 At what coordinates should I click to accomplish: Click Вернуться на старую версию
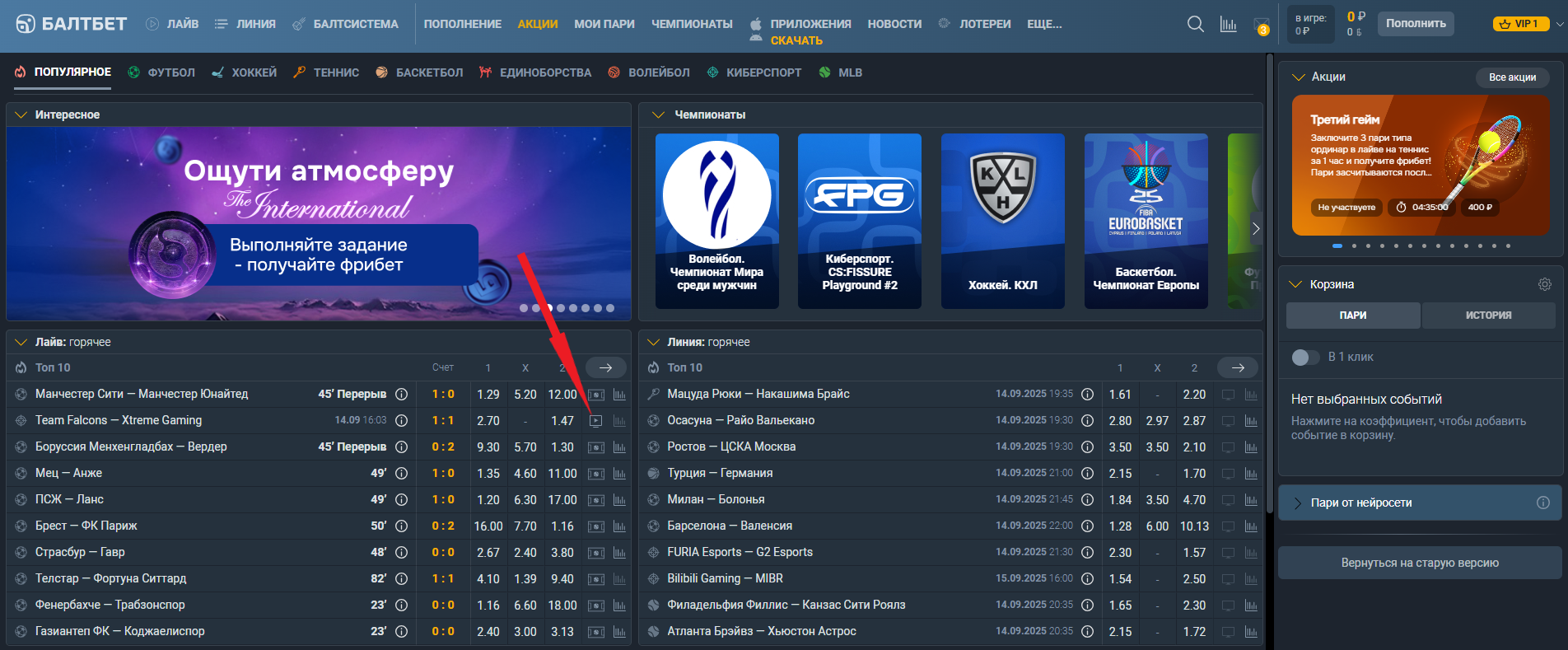(x=1420, y=563)
